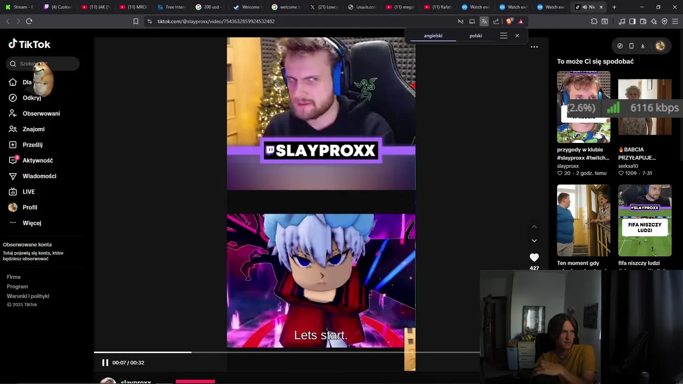Image resolution: width=683 pixels, height=384 pixels.
Task: Select angielski in the translate popup
Action: tap(433, 36)
